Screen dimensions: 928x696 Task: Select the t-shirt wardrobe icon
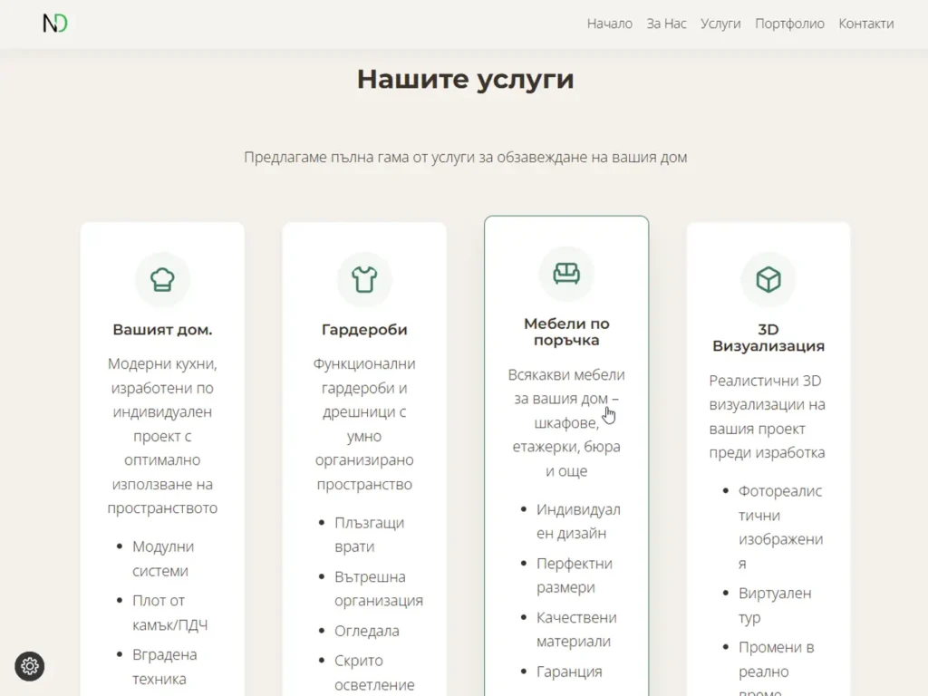[364, 279]
